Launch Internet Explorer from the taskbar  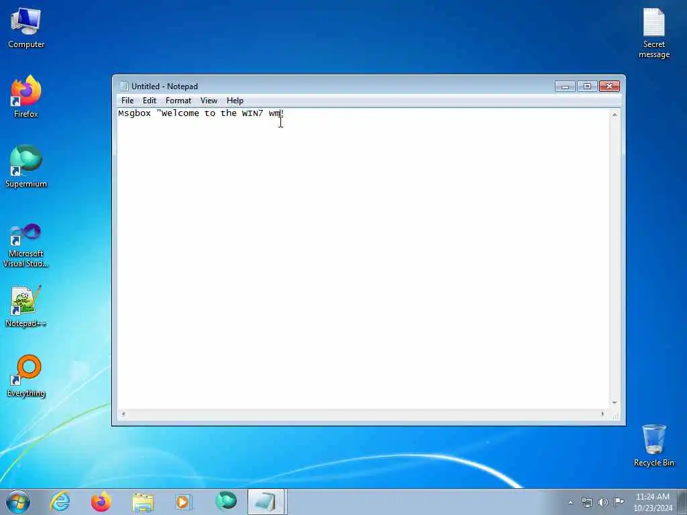(60, 502)
